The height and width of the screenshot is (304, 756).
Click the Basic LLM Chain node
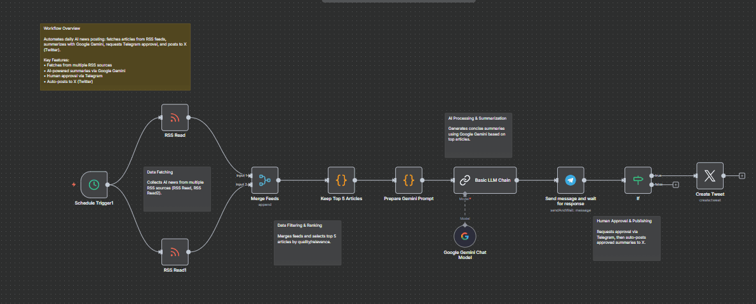click(x=484, y=180)
